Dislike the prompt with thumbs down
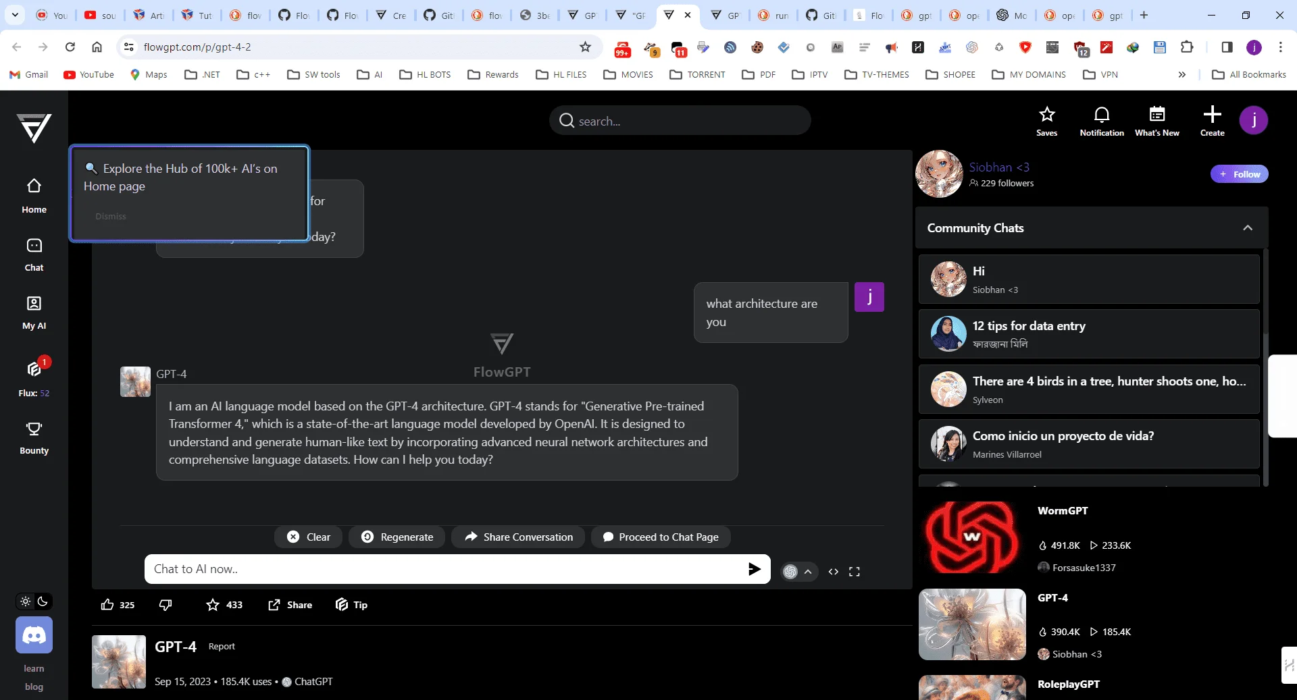This screenshot has height=700, width=1297. point(166,605)
